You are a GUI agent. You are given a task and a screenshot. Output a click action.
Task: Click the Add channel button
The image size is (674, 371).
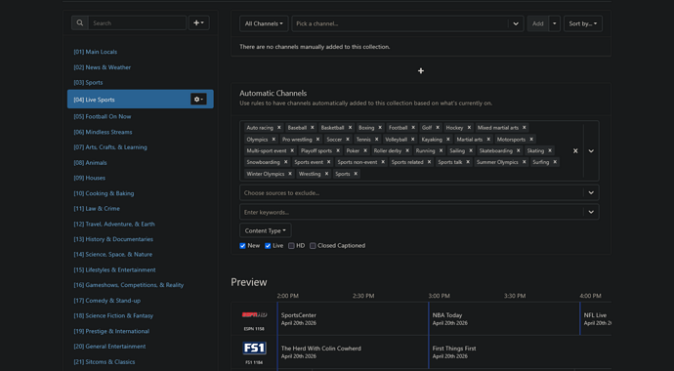click(x=538, y=23)
